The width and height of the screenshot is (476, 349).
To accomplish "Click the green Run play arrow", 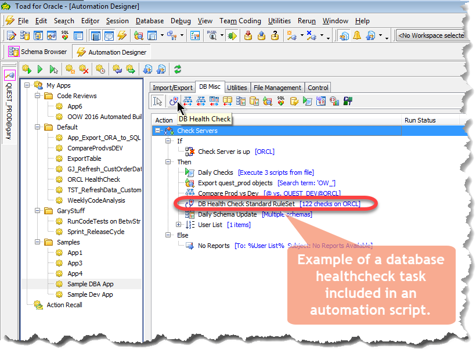I will tap(40, 69).
